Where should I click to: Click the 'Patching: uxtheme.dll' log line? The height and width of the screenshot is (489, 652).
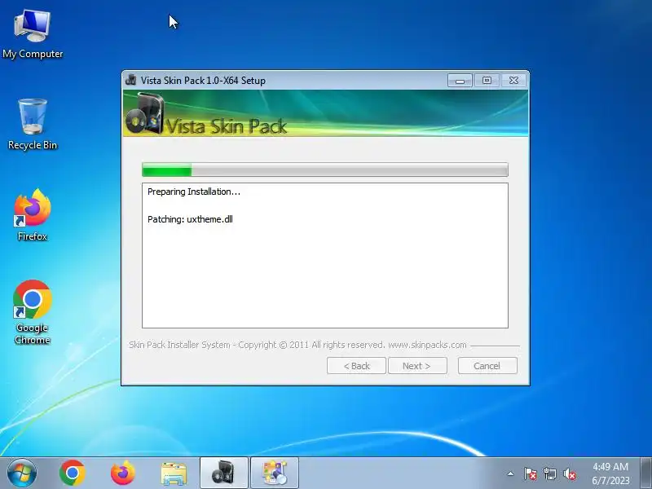point(190,219)
